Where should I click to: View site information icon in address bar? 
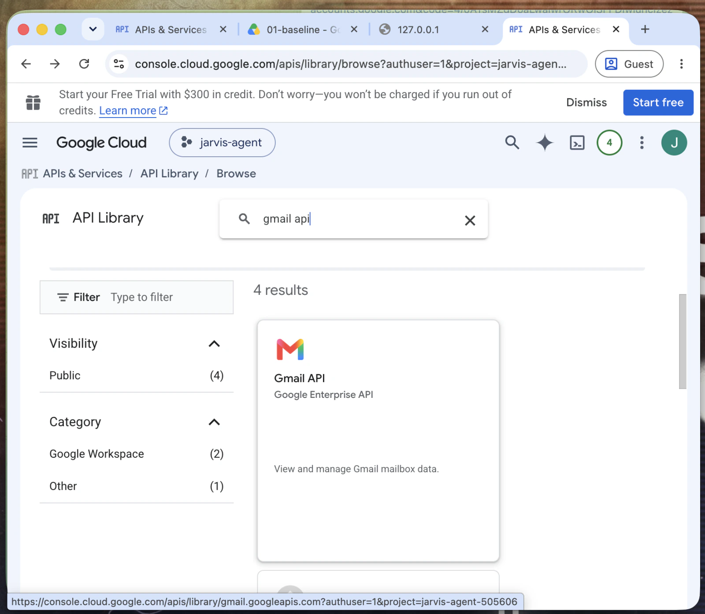pos(119,64)
